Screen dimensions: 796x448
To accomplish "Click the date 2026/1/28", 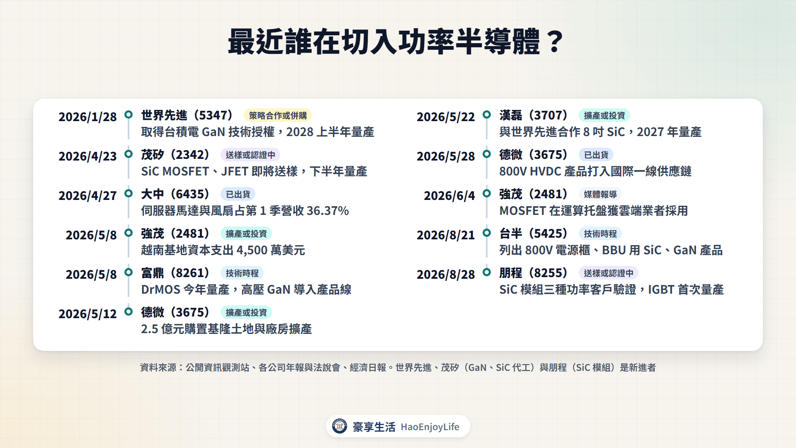I will [87, 117].
